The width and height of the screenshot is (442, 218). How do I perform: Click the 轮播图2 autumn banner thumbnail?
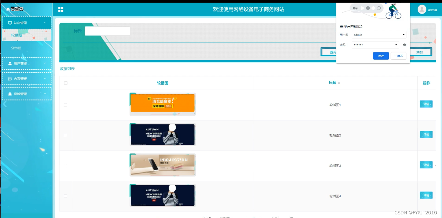162,135
